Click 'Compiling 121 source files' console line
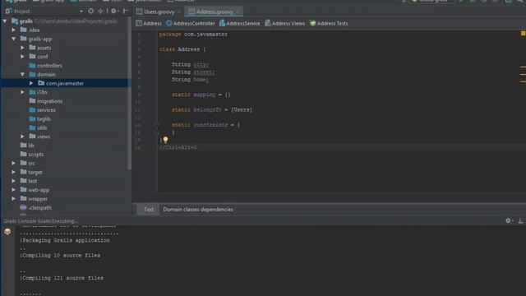526x296 pixels. [x=62, y=278]
